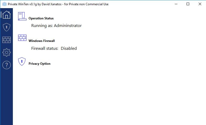The height and width of the screenshot is (125, 206).
Task: Switch to the firewall brick-wall sidebar page
Action: tap(7, 40)
